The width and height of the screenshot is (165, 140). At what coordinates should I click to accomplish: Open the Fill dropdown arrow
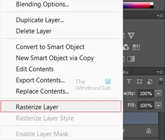[158, 105]
